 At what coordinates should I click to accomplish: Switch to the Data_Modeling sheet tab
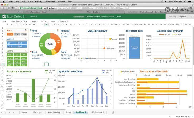pyautogui.click(x=54, y=112)
